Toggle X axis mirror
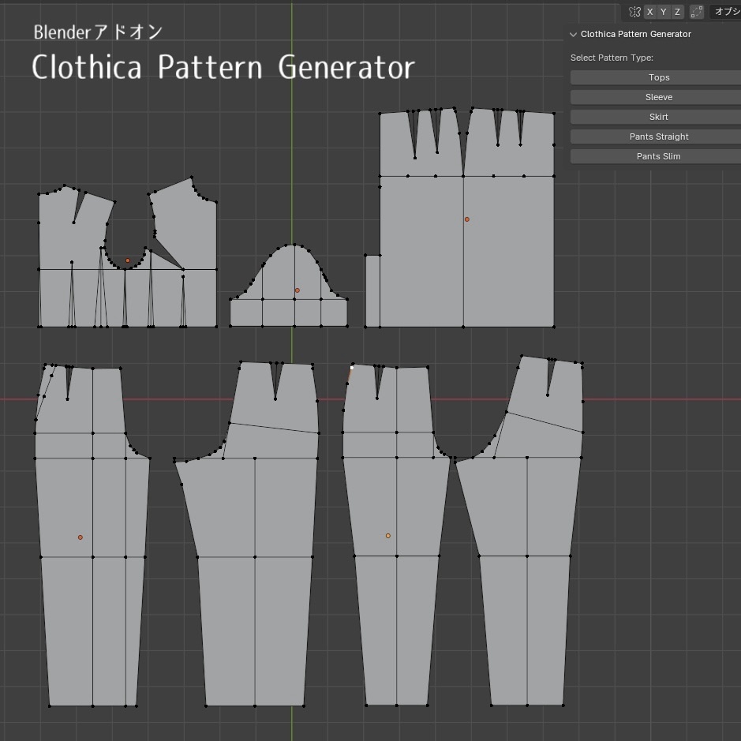This screenshot has width=741, height=741. [x=649, y=12]
